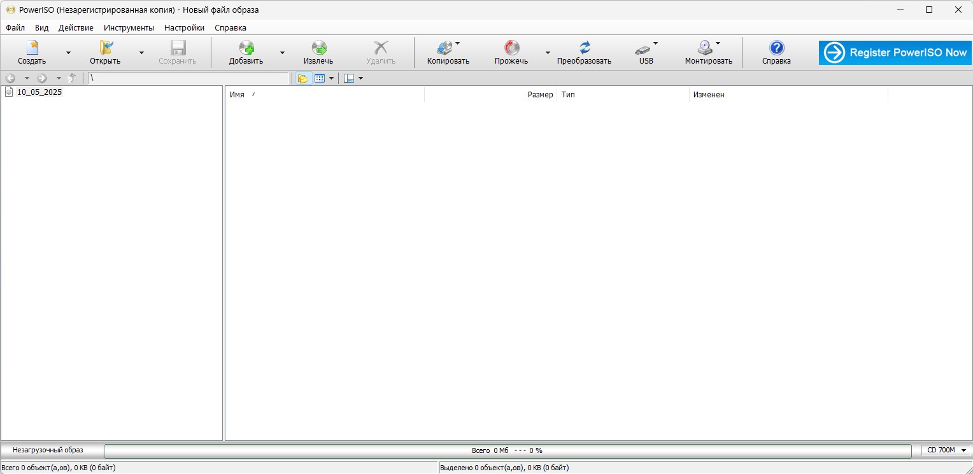Image resolution: width=973 pixels, height=474 pixels.
Task: Click the Копировать (Copy disc) icon
Action: coord(445,48)
